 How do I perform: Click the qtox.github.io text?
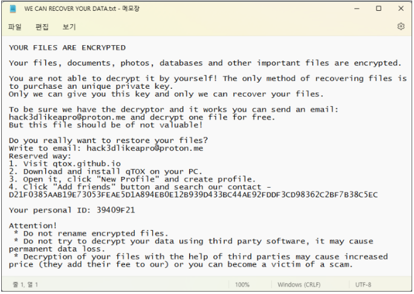[86, 164]
